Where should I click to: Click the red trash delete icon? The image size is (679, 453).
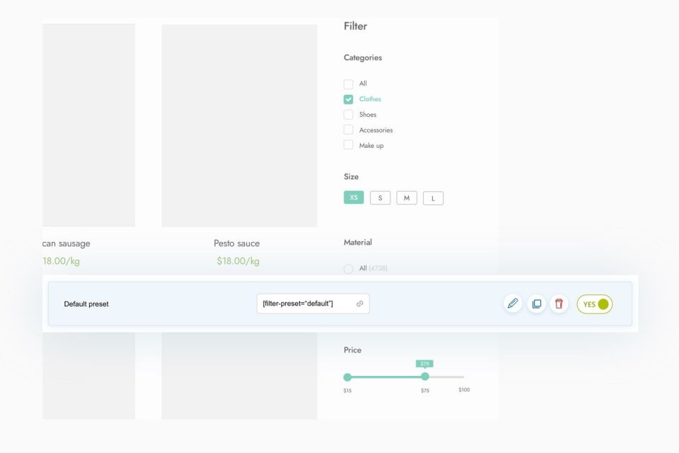pos(559,304)
